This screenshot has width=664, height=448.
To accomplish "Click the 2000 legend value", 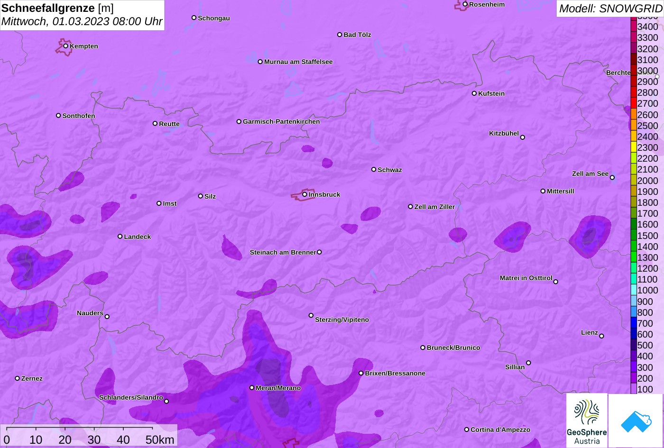I will coord(648,181).
